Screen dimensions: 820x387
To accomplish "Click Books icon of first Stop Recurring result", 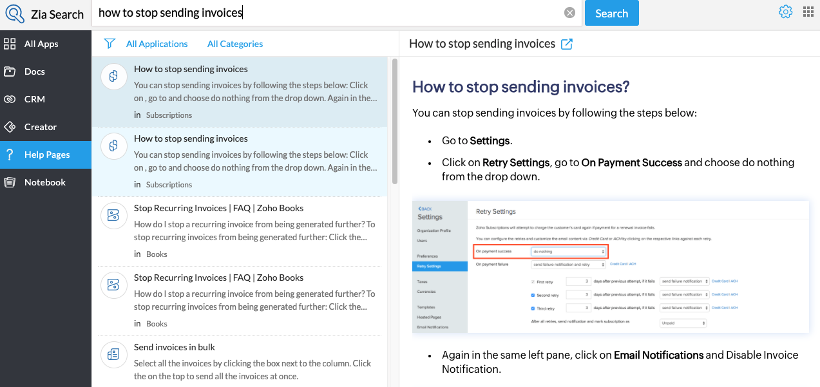I will click(x=113, y=216).
